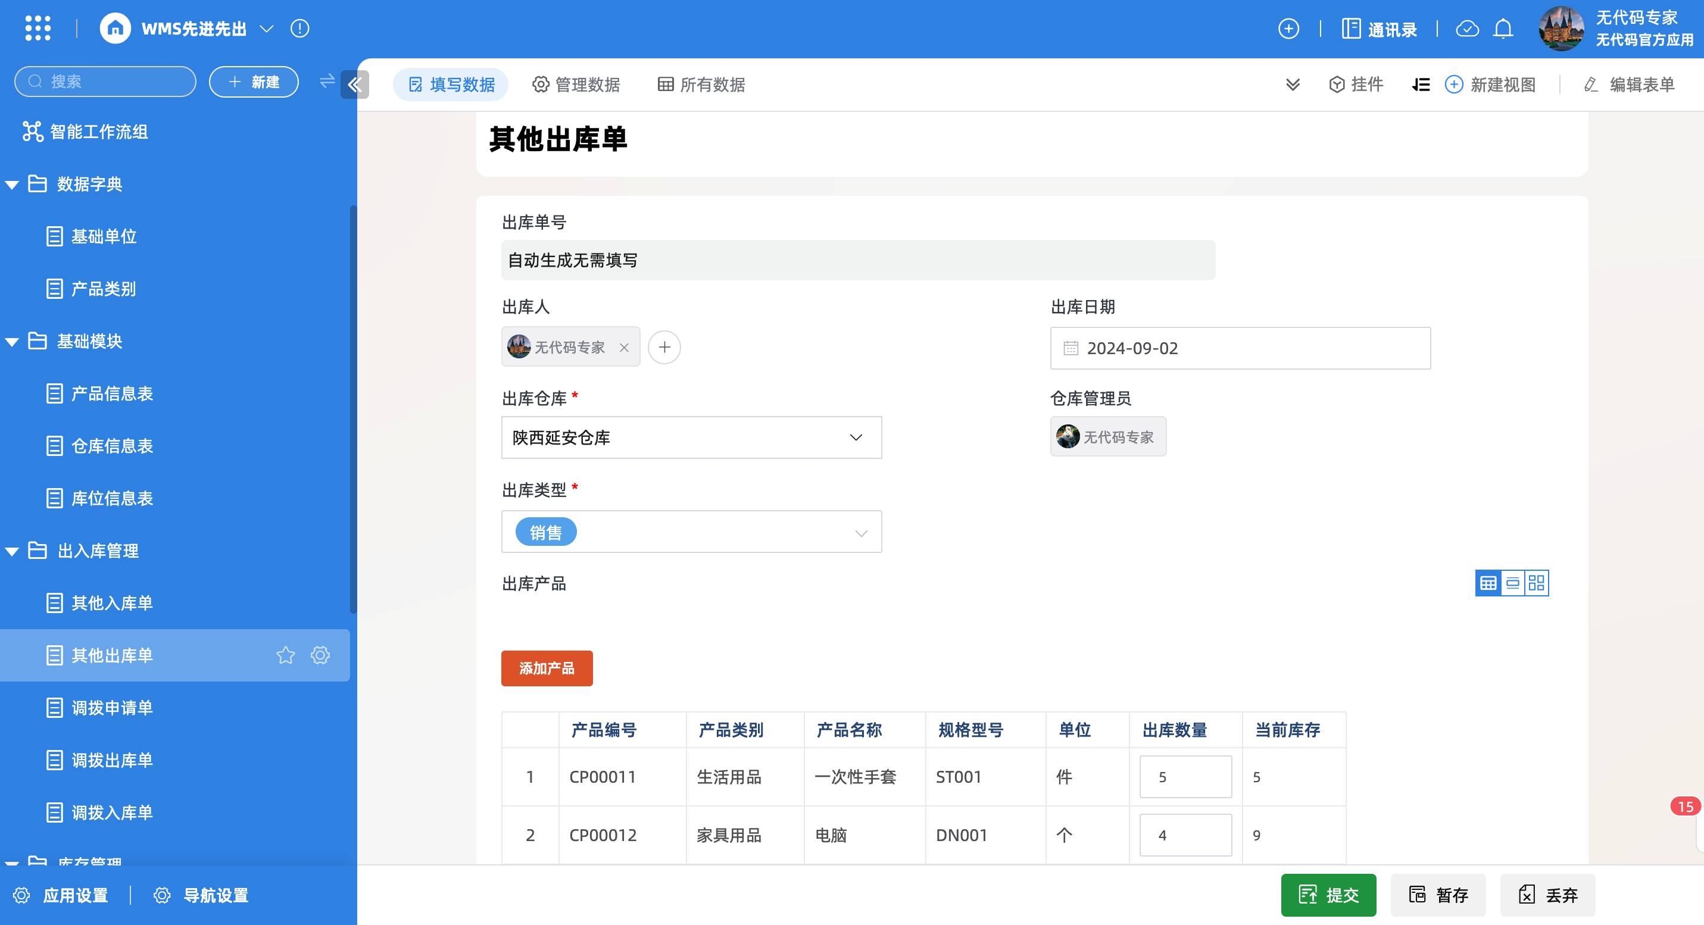Viewport: 1704px width, 925px height.
Task: Open the app grid launcher icon
Action: coord(38,29)
